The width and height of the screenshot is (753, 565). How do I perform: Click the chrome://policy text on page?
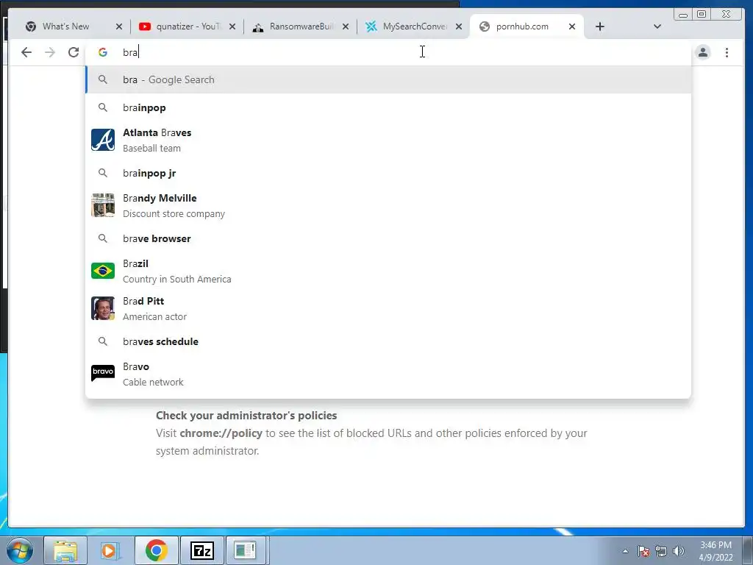pyautogui.click(x=221, y=433)
